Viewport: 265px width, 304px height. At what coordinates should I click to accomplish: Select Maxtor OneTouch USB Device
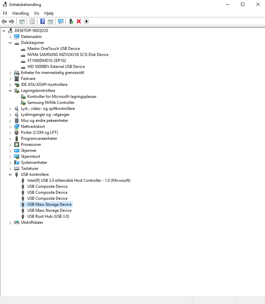[x=53, y=49]
